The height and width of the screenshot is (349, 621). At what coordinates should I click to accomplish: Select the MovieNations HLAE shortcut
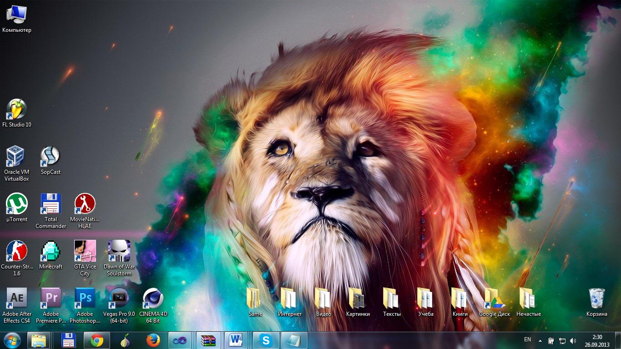tap(85, 212)
